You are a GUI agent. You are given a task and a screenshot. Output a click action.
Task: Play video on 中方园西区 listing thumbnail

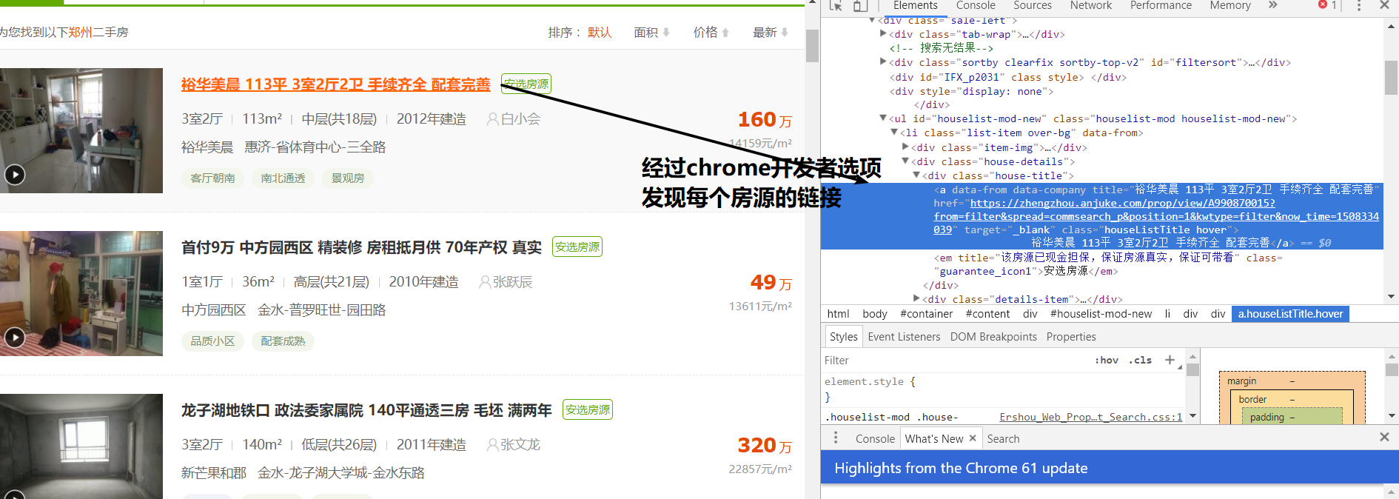click(x=15, y=338)
